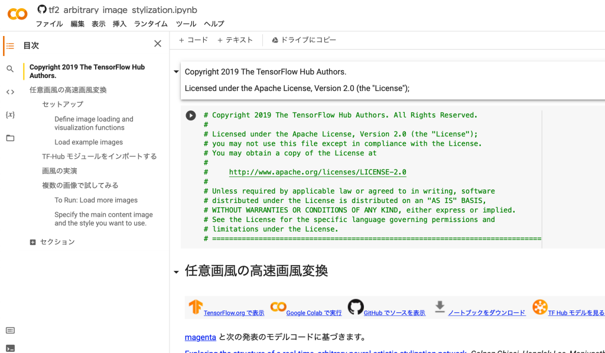
Task: Open the files folder icon in sidebar
Action: pos(10,138)
